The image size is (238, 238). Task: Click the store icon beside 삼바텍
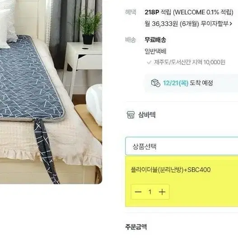pos(131,115)
